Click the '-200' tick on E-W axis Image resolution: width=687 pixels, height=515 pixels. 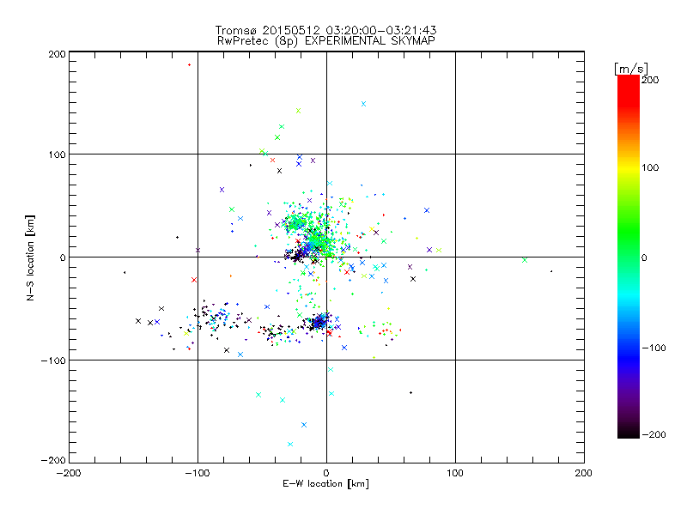tap(69, 473)
